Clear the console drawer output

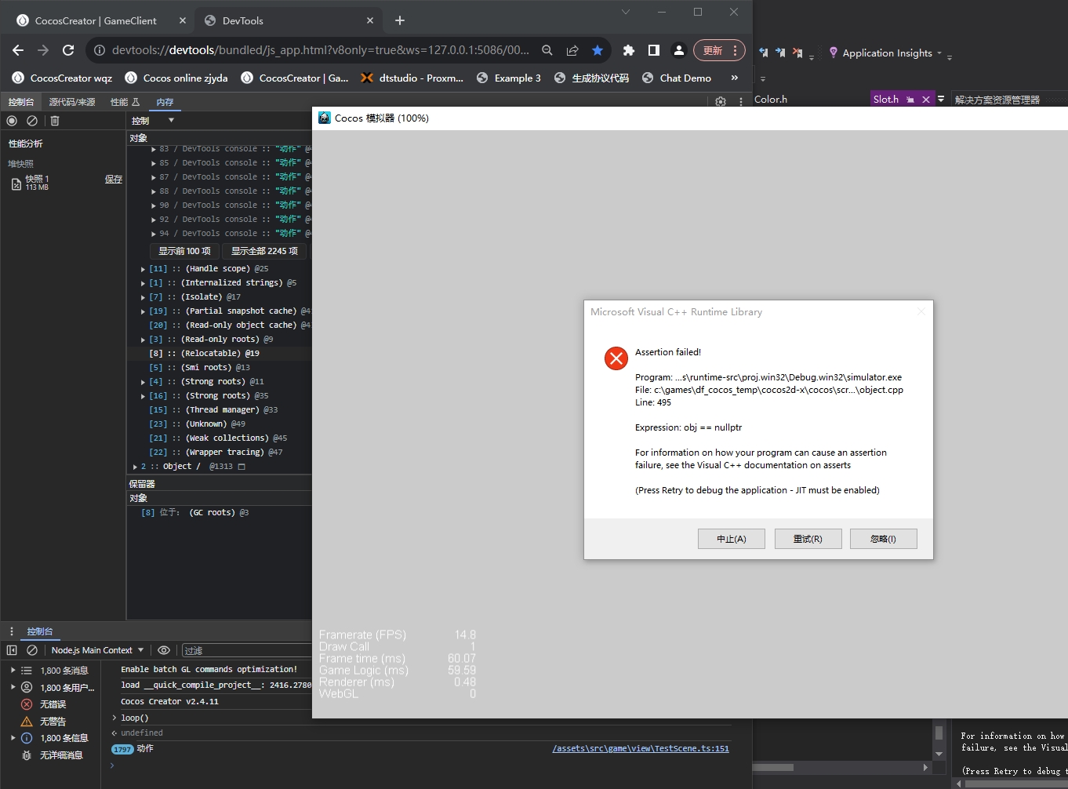click(x=32, y=650)
